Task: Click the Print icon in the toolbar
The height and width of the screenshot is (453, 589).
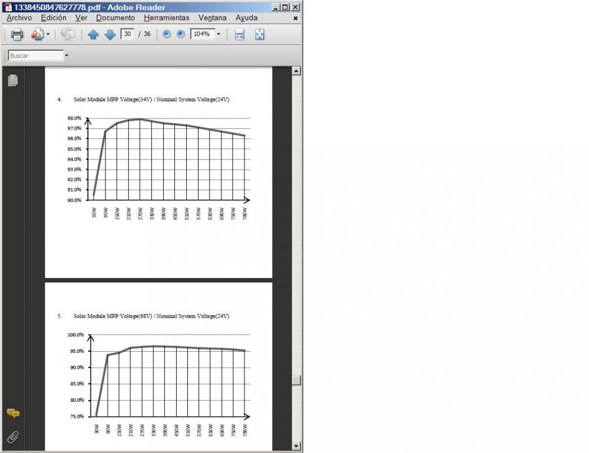Action: coord(17,35)
